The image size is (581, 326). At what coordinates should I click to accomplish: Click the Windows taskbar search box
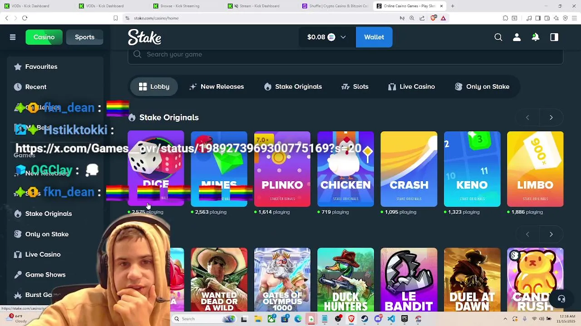coord(203,319)
